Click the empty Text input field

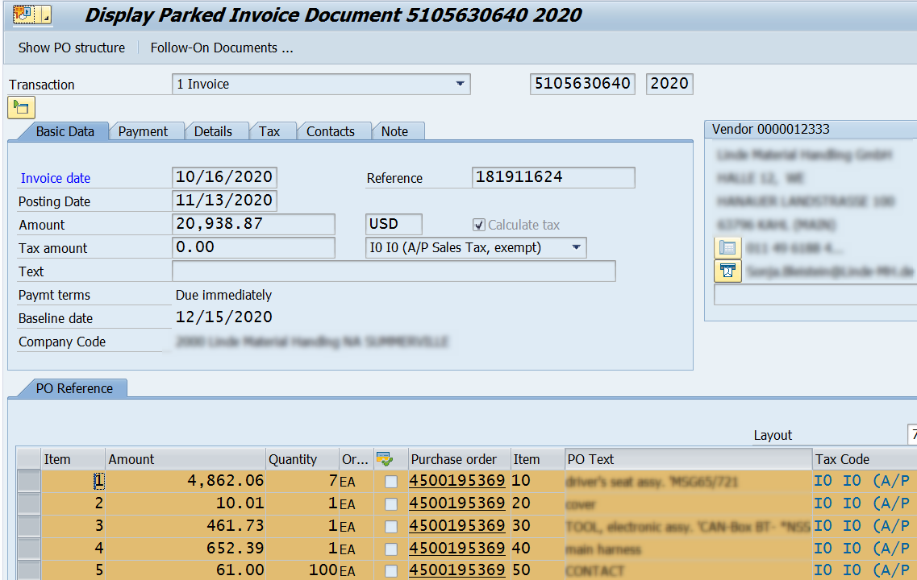click(x=394, y=271)
